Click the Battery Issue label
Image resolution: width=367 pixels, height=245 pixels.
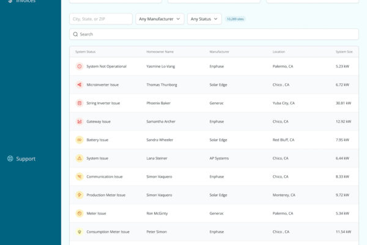97,140
